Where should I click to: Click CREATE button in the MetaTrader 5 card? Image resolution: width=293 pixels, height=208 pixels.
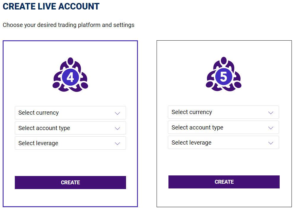pos(224,182)
